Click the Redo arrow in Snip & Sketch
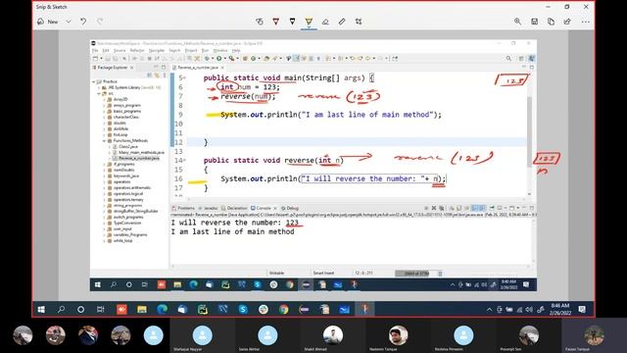Viewport: 627px width, 353px height. coord(100,22)
